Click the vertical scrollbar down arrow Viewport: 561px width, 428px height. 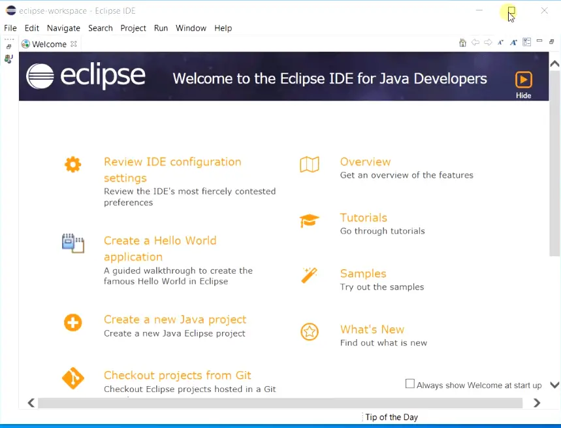tap(554, 385)
